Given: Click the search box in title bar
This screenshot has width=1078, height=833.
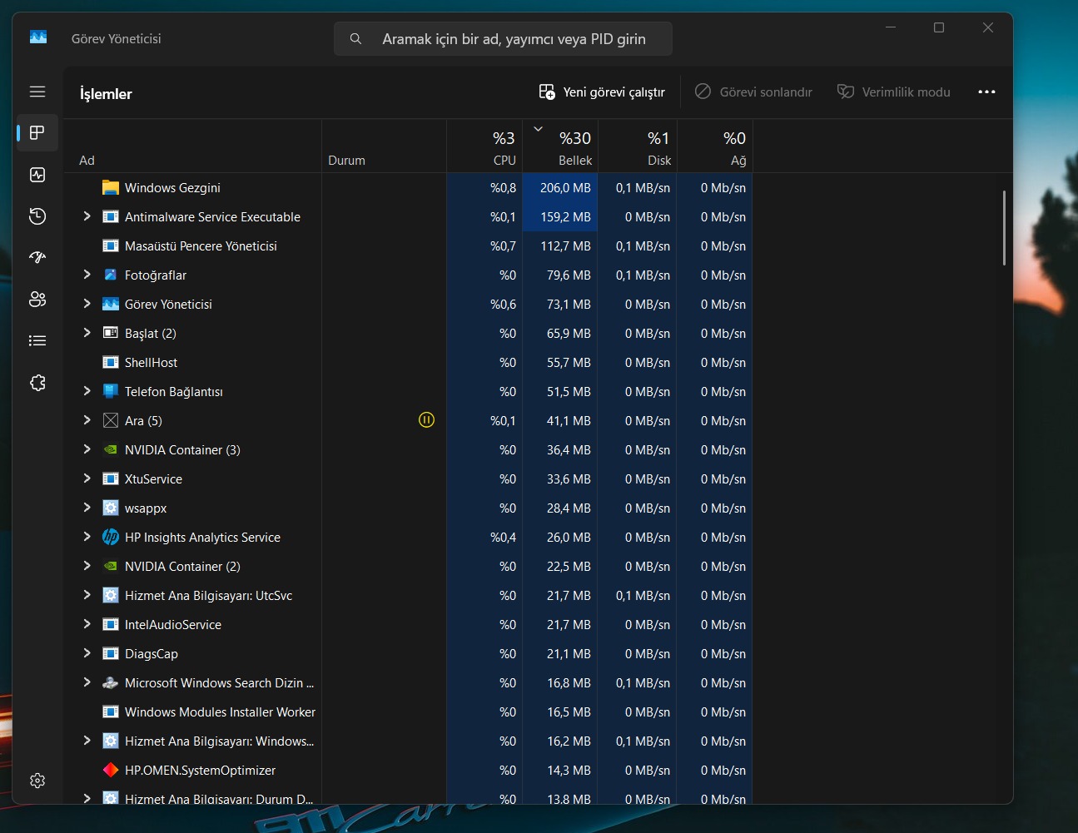Looking at the screenshot, I should pos(503,39).
